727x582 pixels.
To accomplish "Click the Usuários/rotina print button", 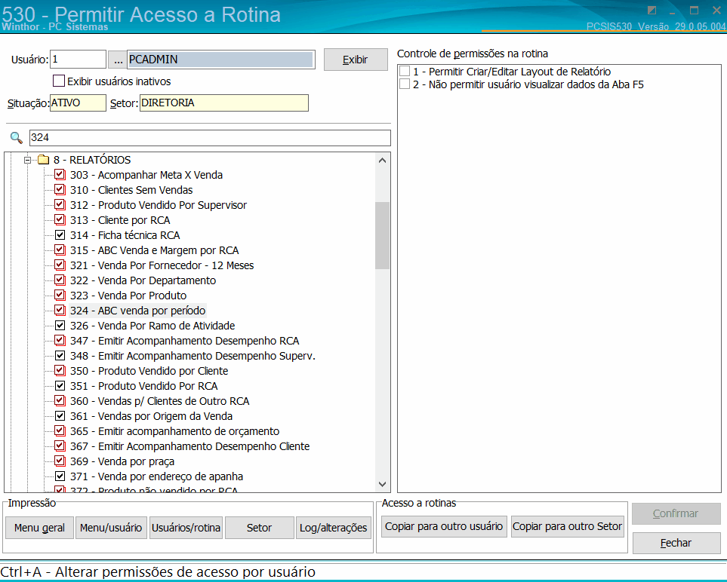I will 186,528.
